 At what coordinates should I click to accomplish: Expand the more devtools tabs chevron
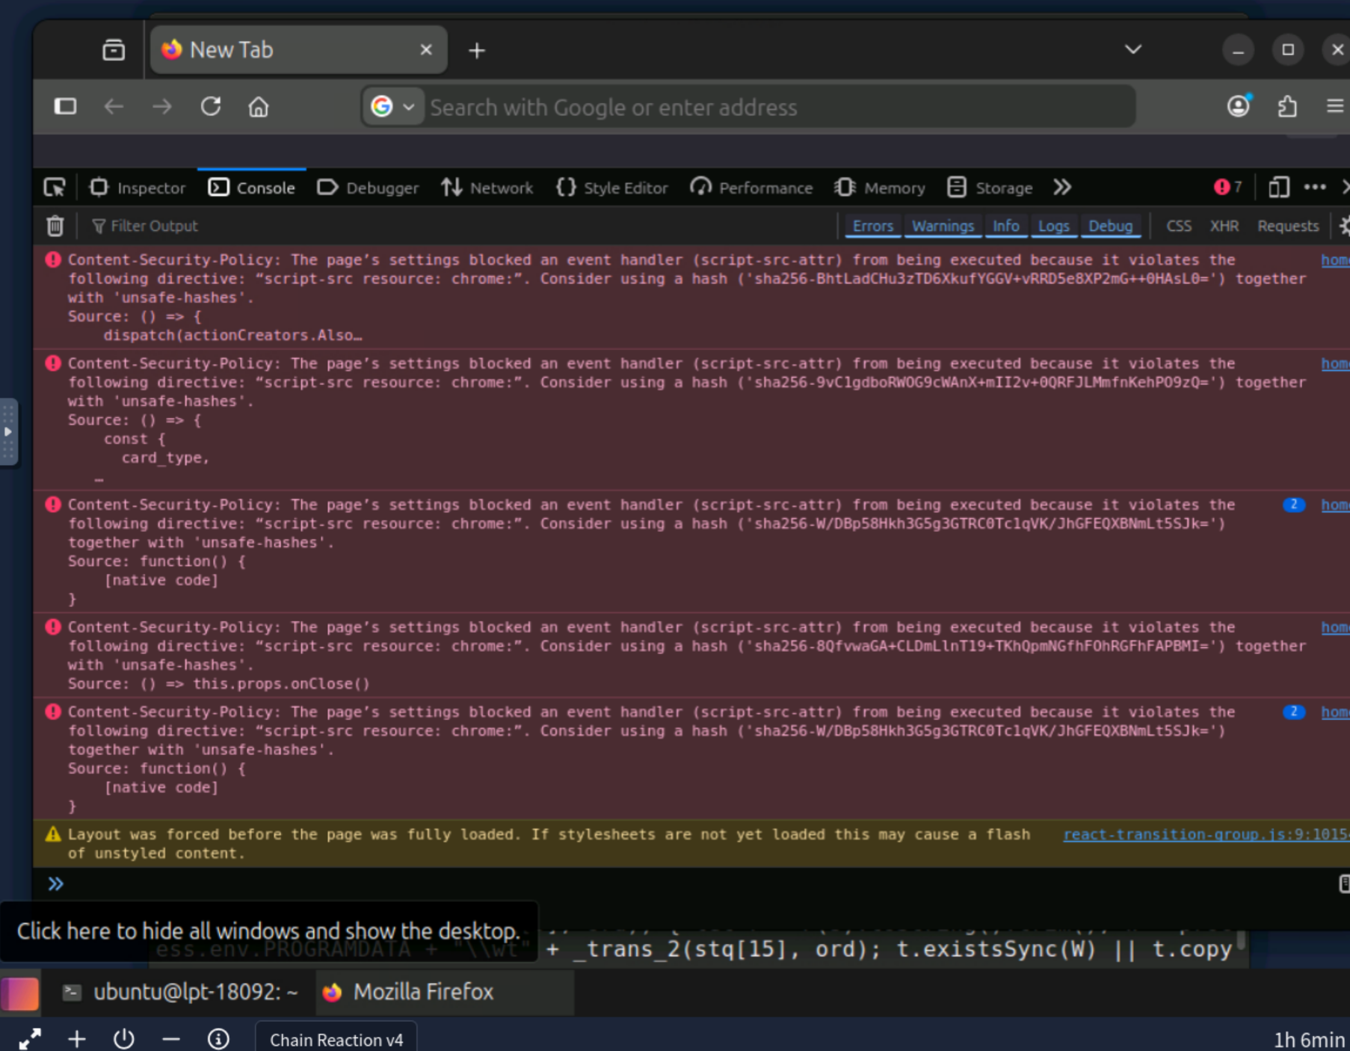tap(1062, 187)
